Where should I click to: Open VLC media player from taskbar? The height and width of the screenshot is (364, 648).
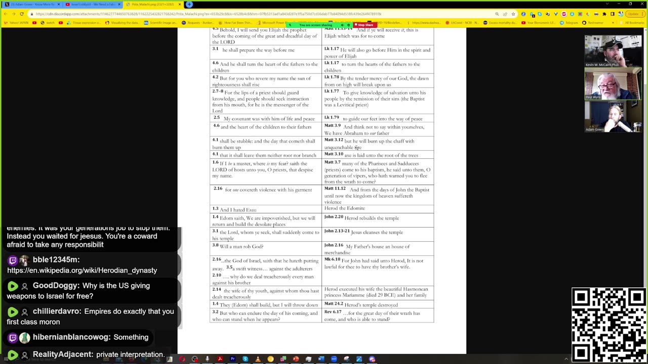(x=258, y=359)
